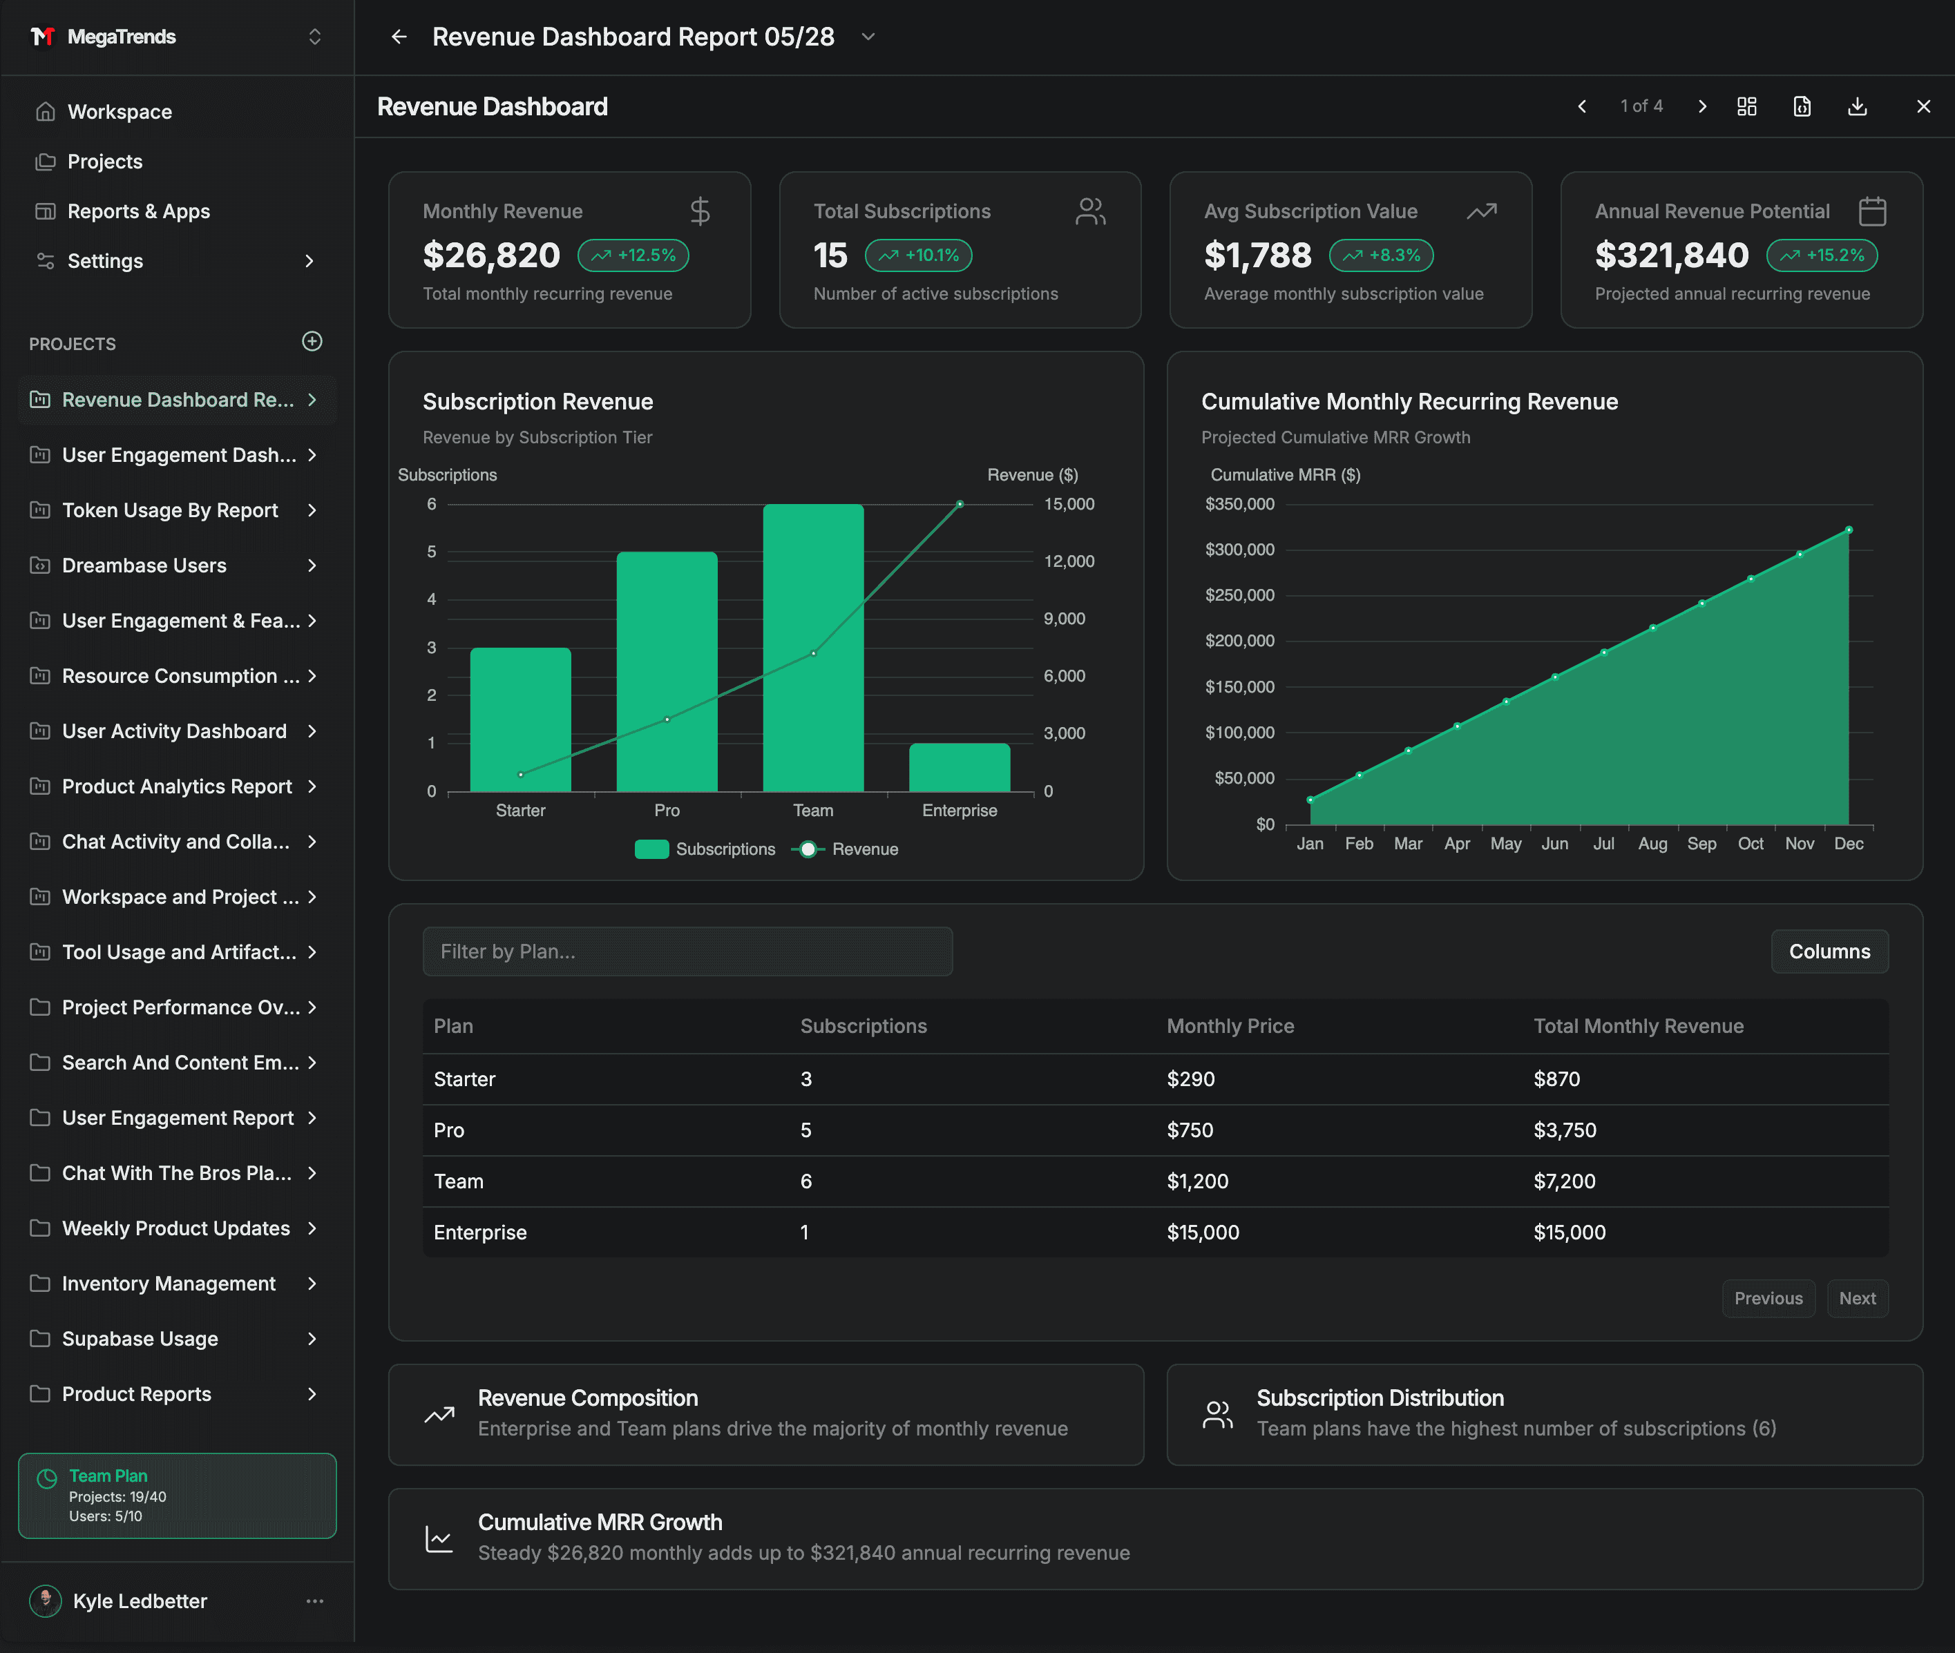Click the Filter by Plan input field
Image resolution: width=1955 pixels, height=1653 pixels.
point(687,951)
